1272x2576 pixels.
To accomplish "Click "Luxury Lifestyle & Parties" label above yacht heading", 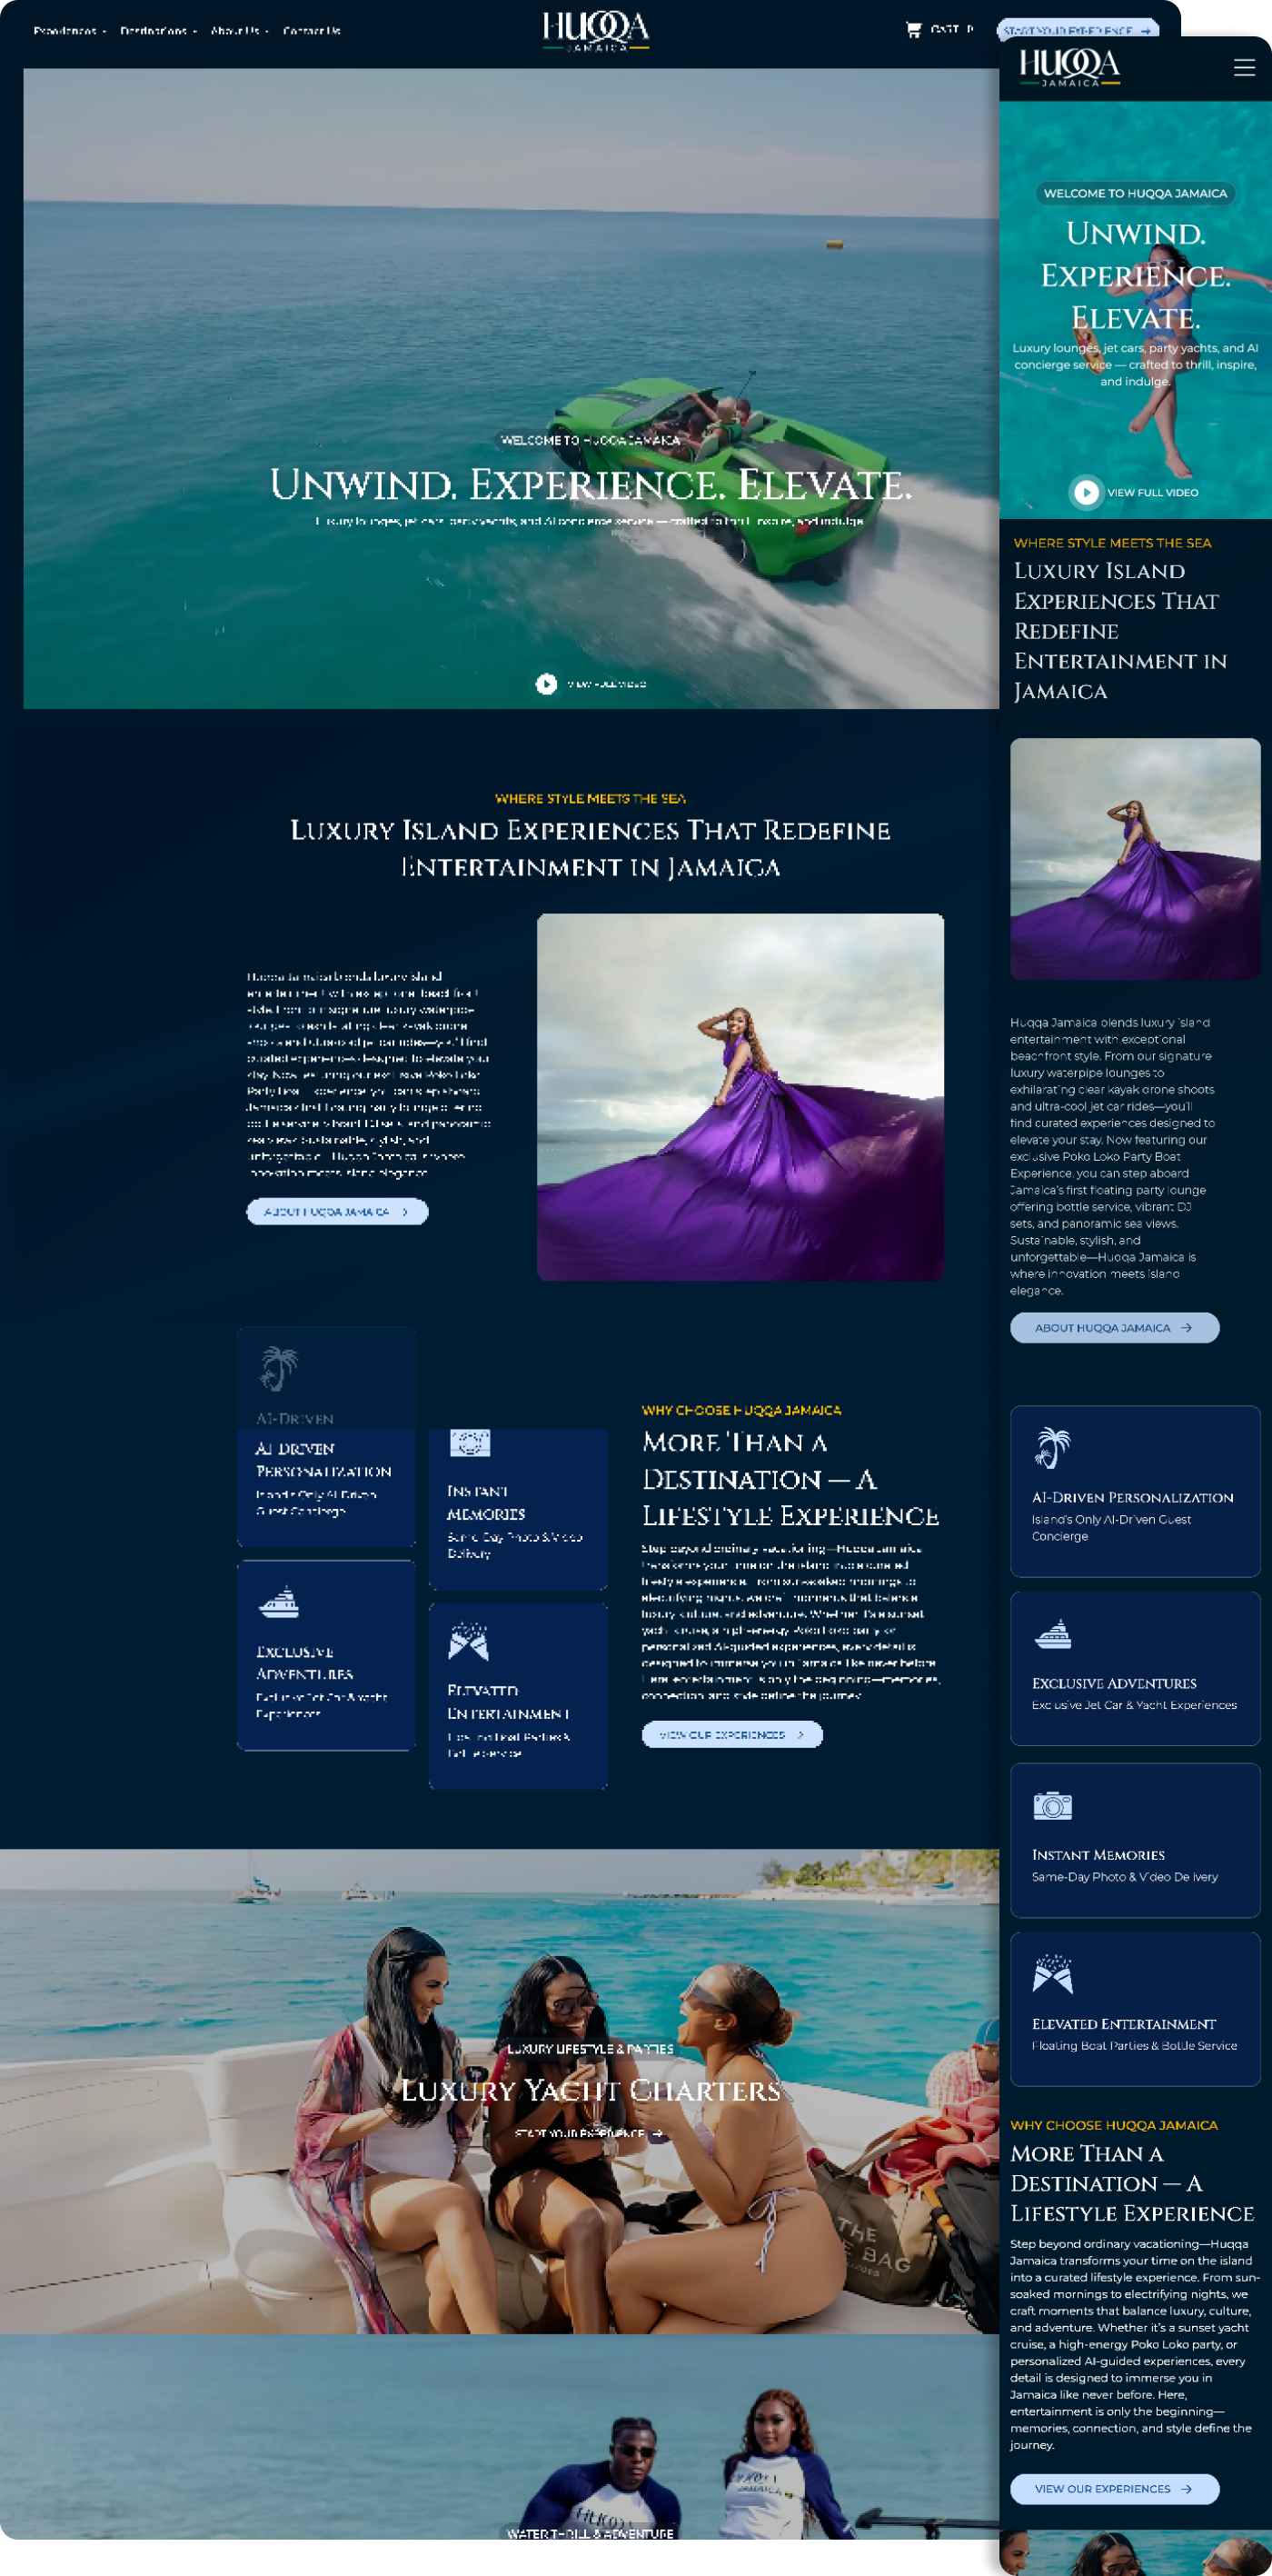I will coord(591,2049).
